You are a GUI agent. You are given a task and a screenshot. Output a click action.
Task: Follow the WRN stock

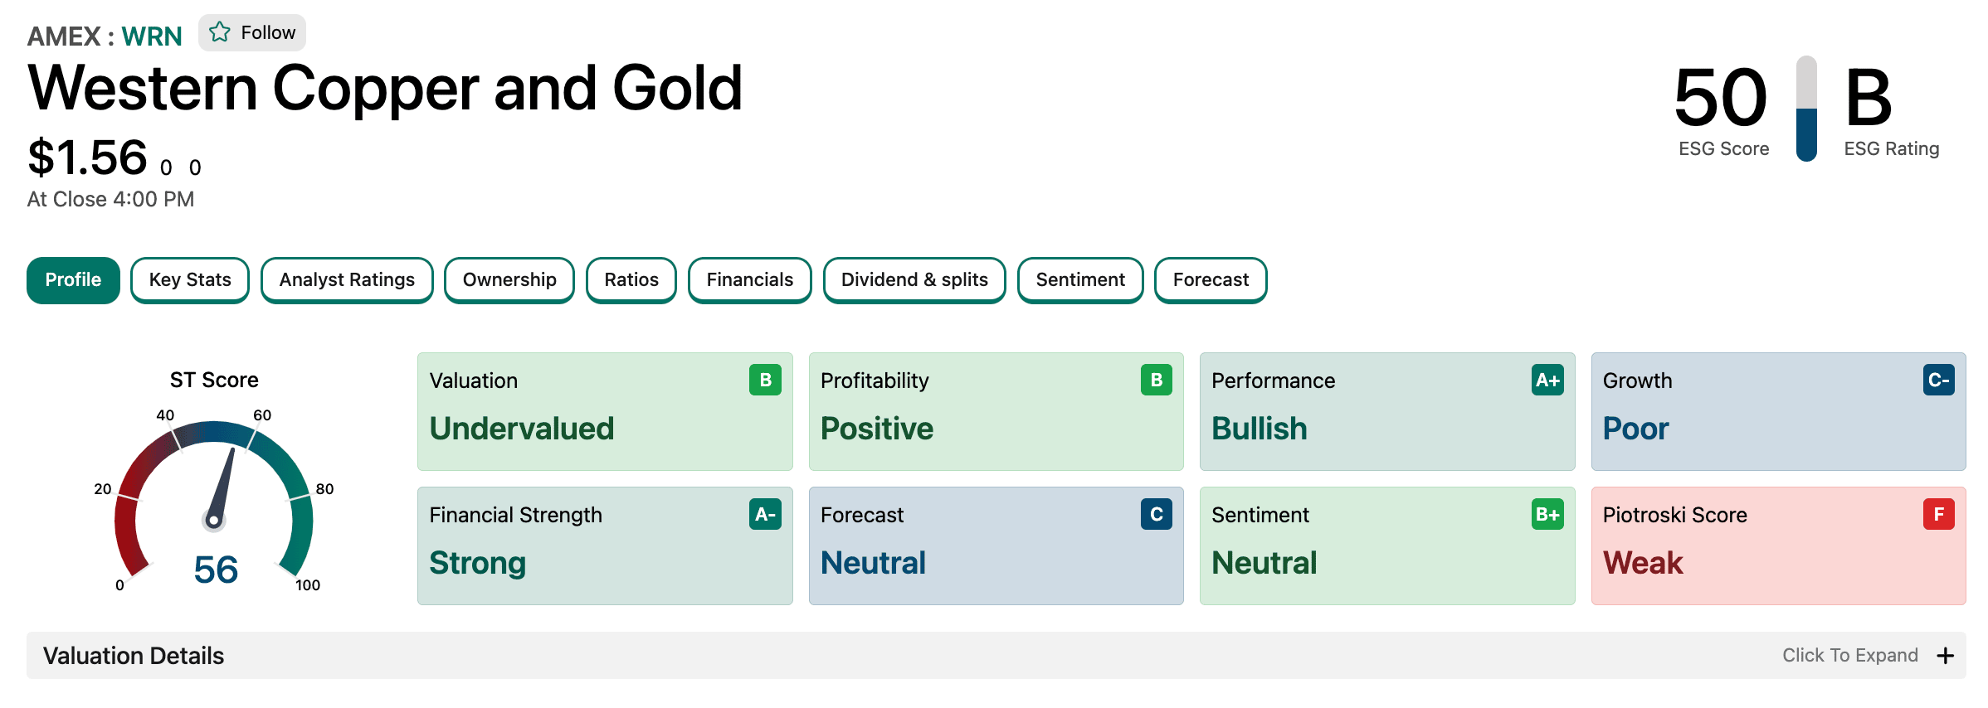[x=252, y=32]
